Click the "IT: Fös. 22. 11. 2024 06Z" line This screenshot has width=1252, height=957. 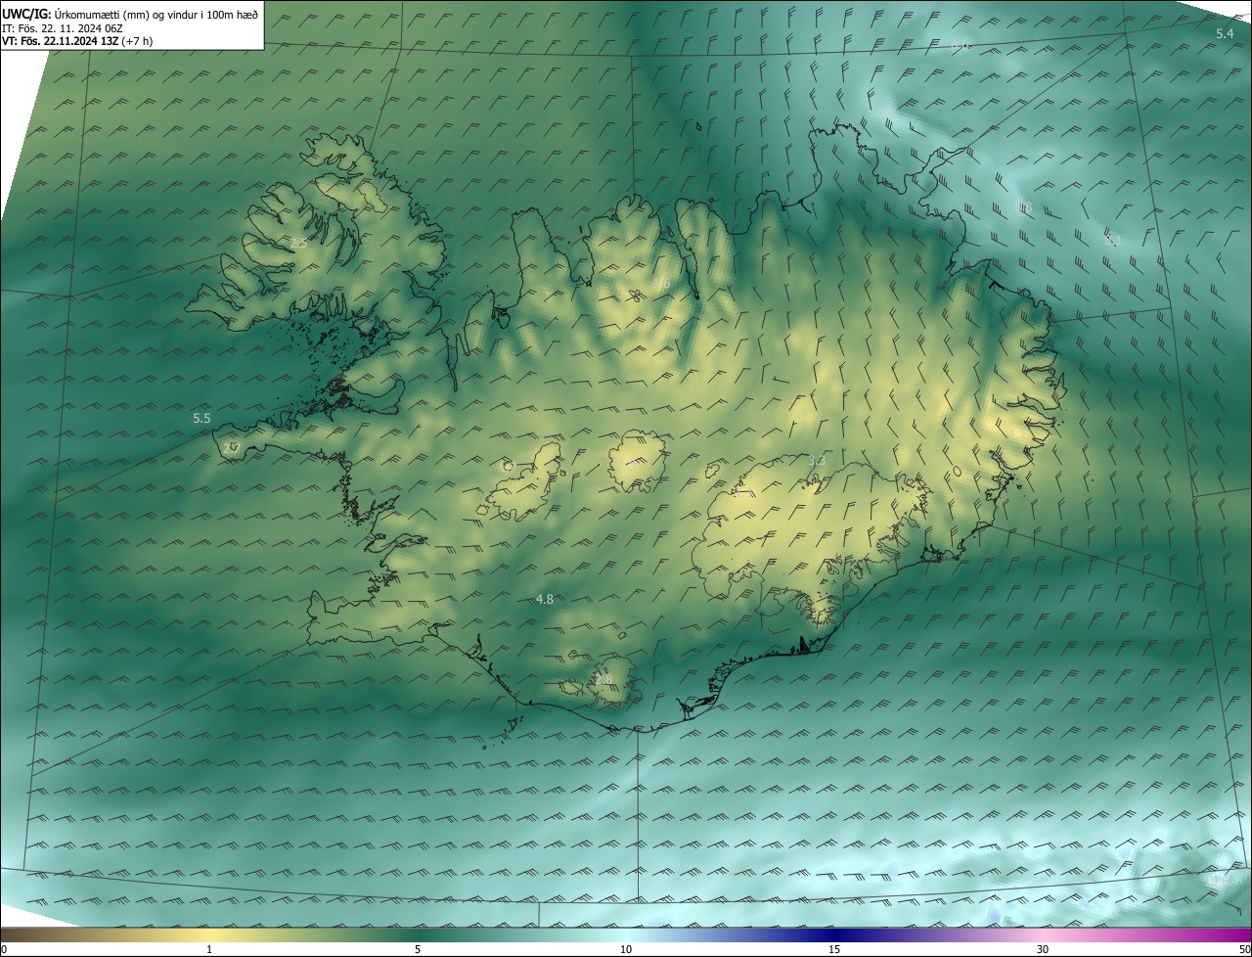(x=62, y=28)
